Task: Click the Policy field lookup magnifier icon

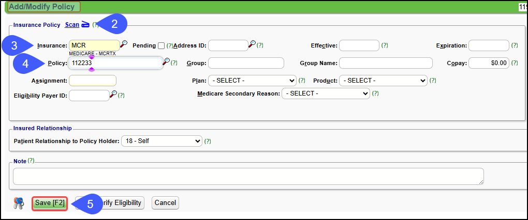Action: (x=167, y=62)
